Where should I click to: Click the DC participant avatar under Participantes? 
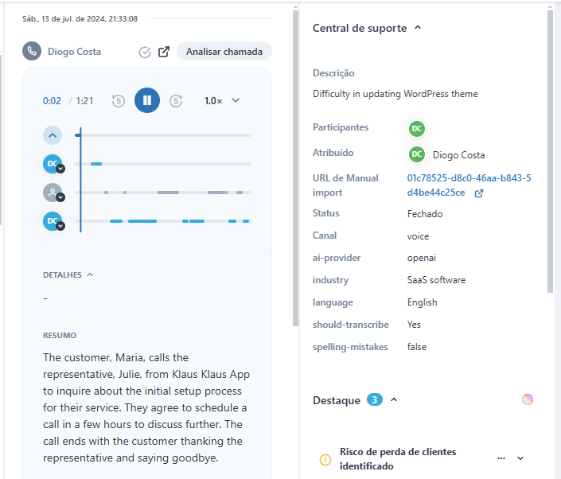417,129
